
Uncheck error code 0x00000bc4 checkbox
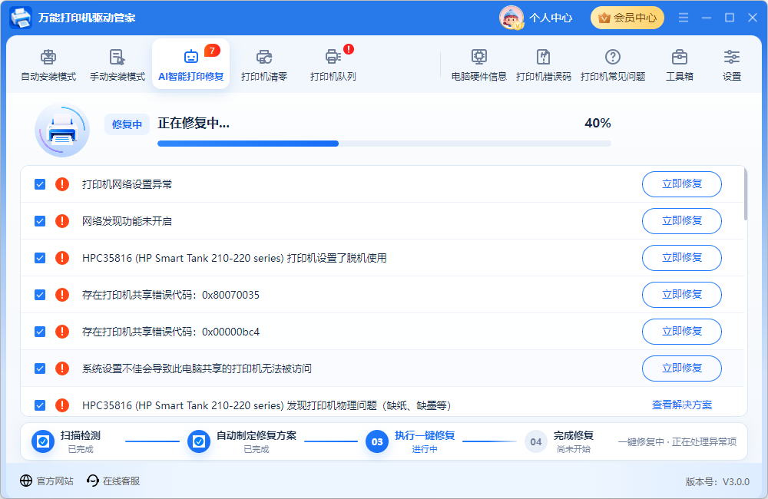click(40, 332)
